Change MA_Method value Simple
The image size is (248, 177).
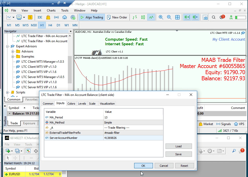[133, 123]
